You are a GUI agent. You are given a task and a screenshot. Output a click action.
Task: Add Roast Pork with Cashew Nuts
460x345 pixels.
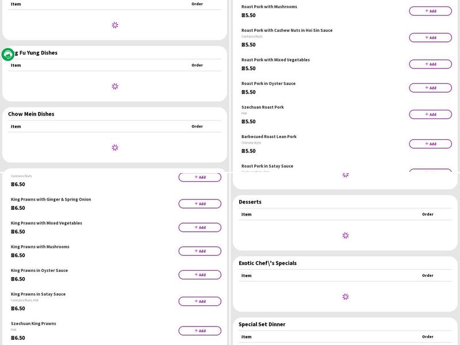click(430, 37)
